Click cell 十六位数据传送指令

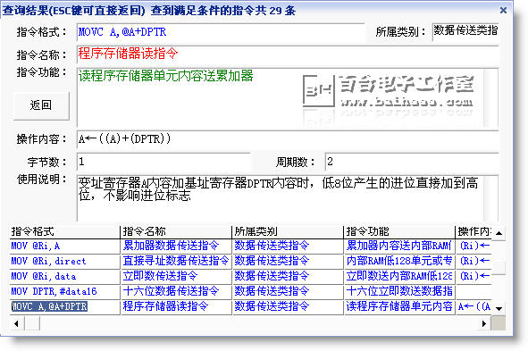[176, 291]
